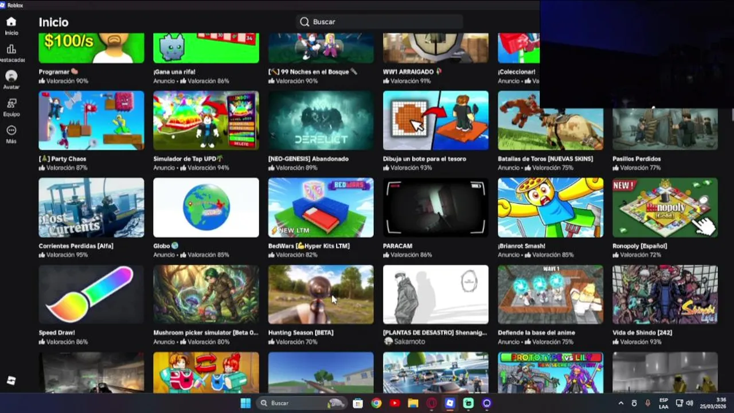Viewport: 734px width, 413px height.
Task: Open the Equipo section in sidebar
Action: point(11,107)
